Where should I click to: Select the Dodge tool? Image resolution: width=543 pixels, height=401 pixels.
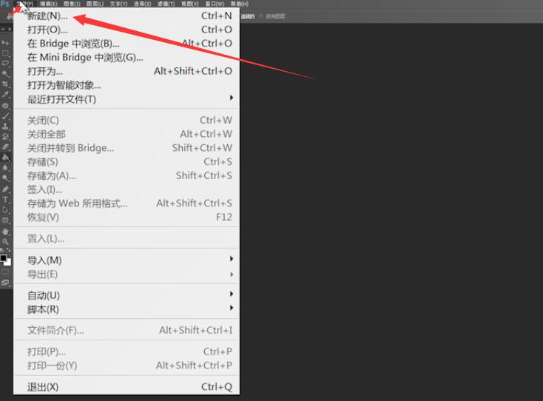coord(5,178)
